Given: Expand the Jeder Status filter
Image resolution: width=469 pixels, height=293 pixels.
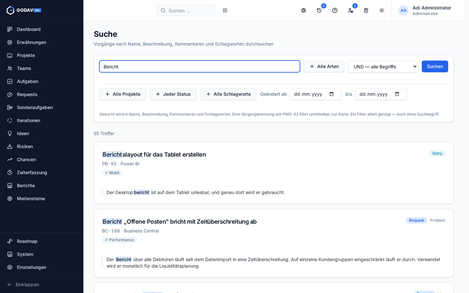Looking at the screenshot, I should pyautogui.click(x=173, y=94).
